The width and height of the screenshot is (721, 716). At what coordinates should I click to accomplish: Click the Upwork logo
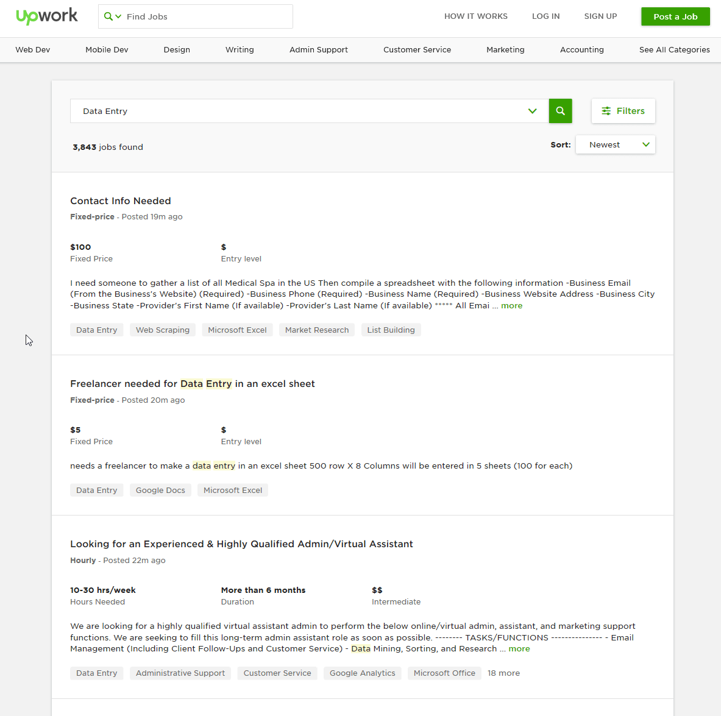47,16
